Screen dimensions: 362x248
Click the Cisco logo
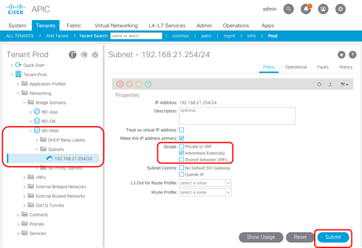(15, 9)
